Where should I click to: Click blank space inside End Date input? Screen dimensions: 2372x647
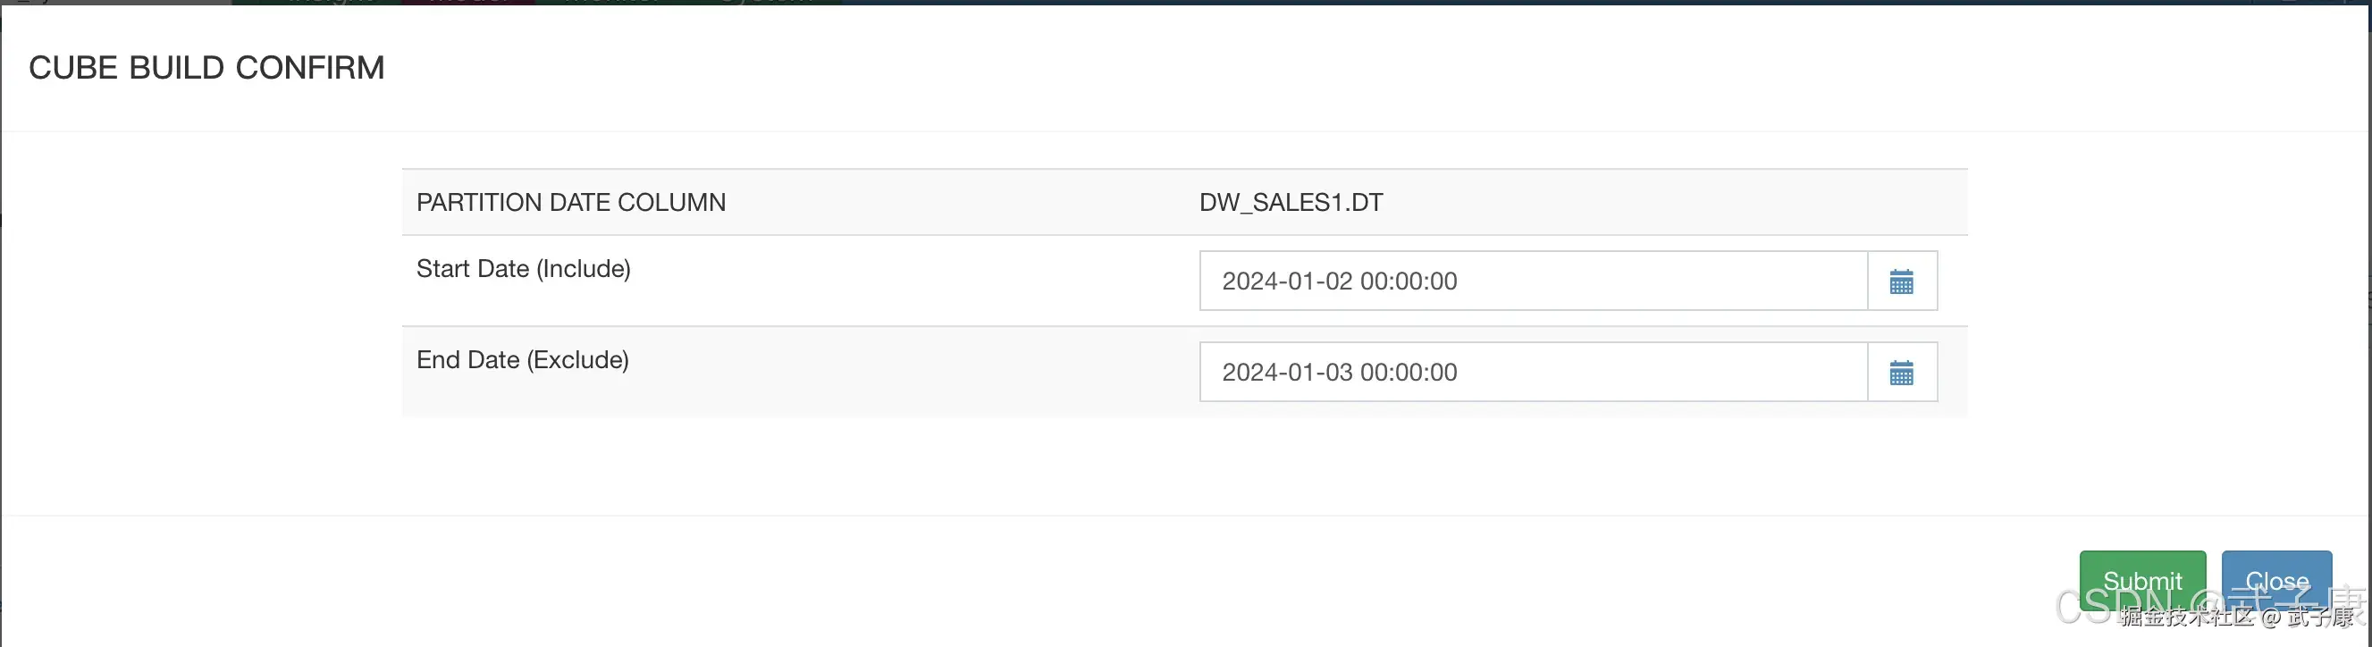pos(1658,373)
